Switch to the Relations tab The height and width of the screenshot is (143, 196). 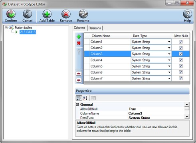click(95, 28)
